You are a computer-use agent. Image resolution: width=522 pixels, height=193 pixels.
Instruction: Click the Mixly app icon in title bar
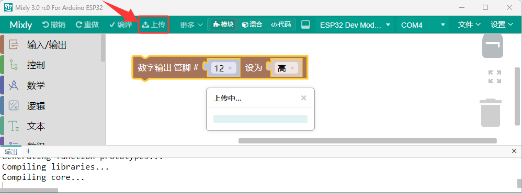click(8, 8)
